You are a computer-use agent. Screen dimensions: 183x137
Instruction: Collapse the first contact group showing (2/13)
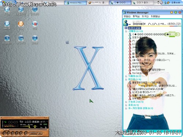[126, 31]
